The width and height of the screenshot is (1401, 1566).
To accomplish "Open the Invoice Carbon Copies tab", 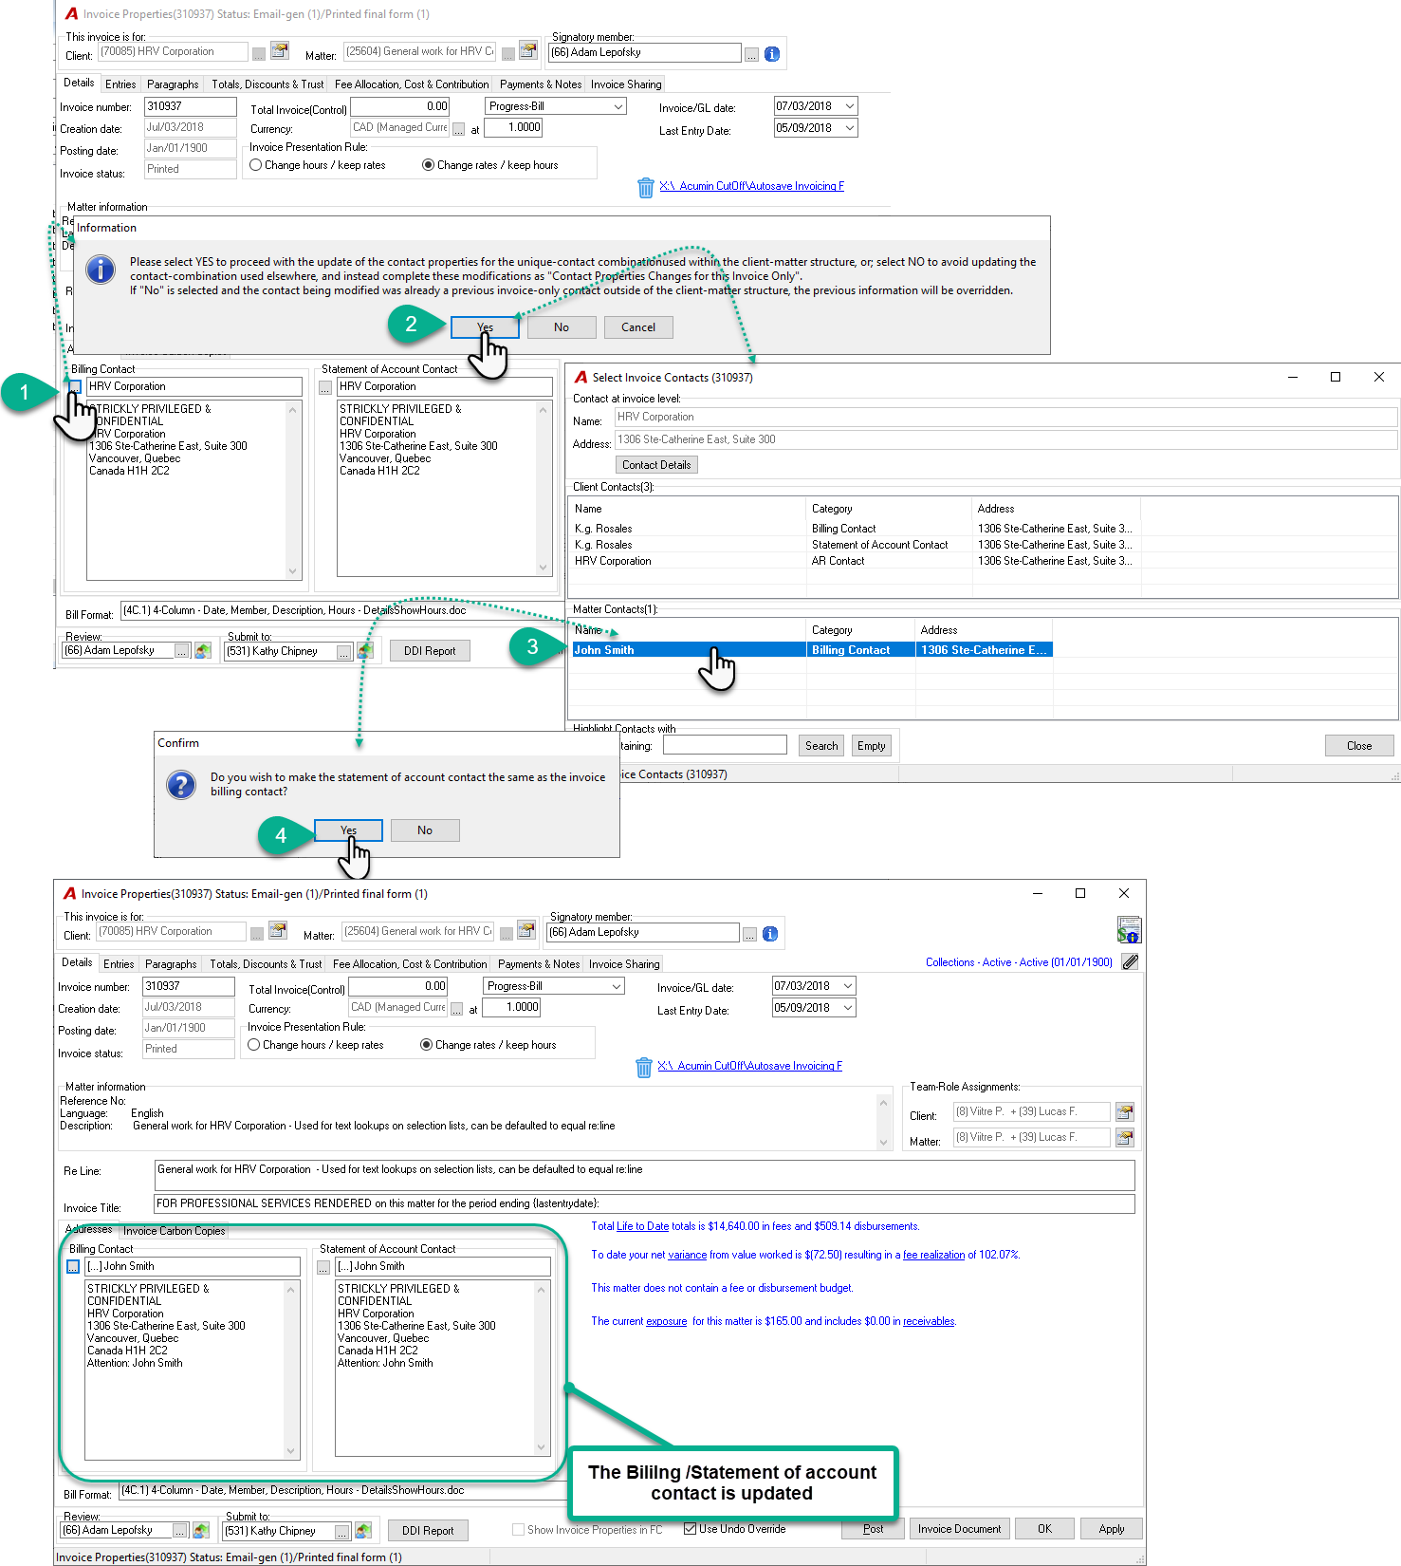I will [175, 1231].
